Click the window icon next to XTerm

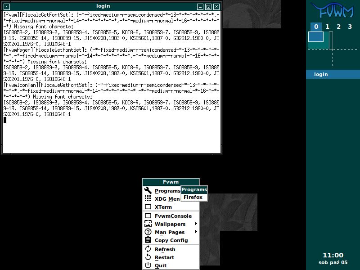148,207
